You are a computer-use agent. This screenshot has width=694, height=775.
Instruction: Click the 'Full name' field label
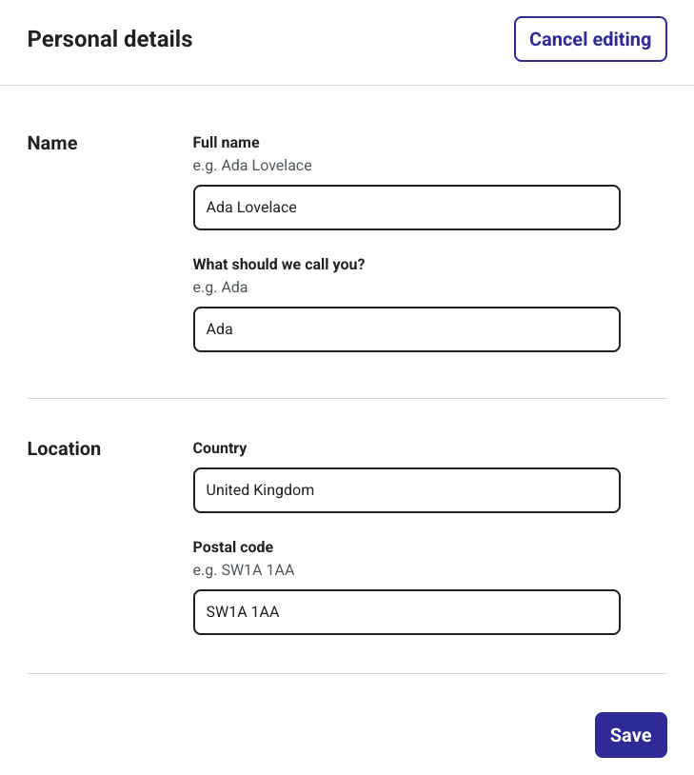pyautogui.click(x=226, y=143)
